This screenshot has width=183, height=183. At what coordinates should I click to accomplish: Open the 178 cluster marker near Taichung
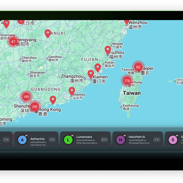pos(127,81)
